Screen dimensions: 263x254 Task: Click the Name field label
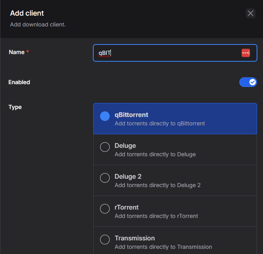16,52
